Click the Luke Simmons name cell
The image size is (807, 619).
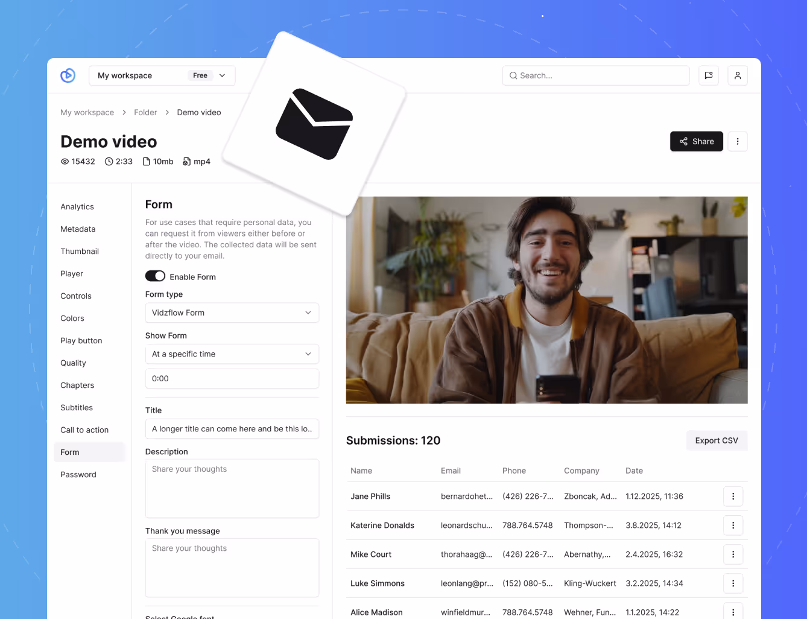point(378,583)
